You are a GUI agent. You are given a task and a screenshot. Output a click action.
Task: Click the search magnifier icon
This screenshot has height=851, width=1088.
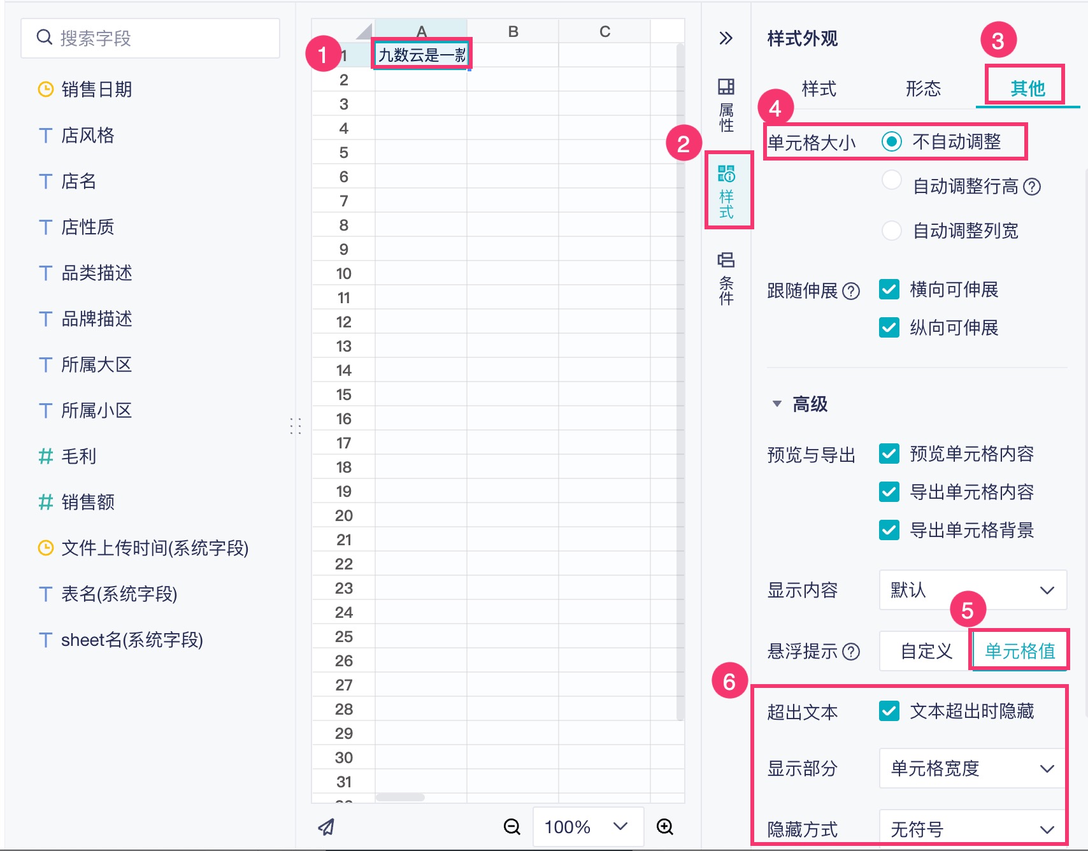[x=44, y=38]
